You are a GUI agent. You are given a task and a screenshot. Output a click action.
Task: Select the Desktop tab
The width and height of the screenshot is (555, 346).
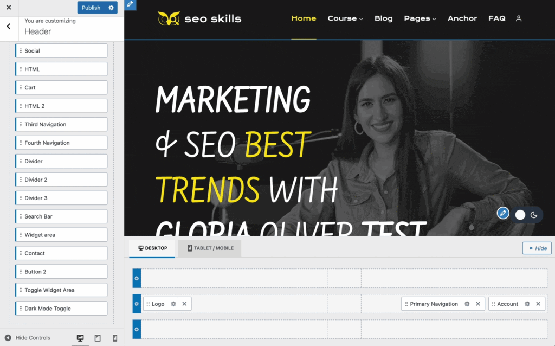point(152,248)
